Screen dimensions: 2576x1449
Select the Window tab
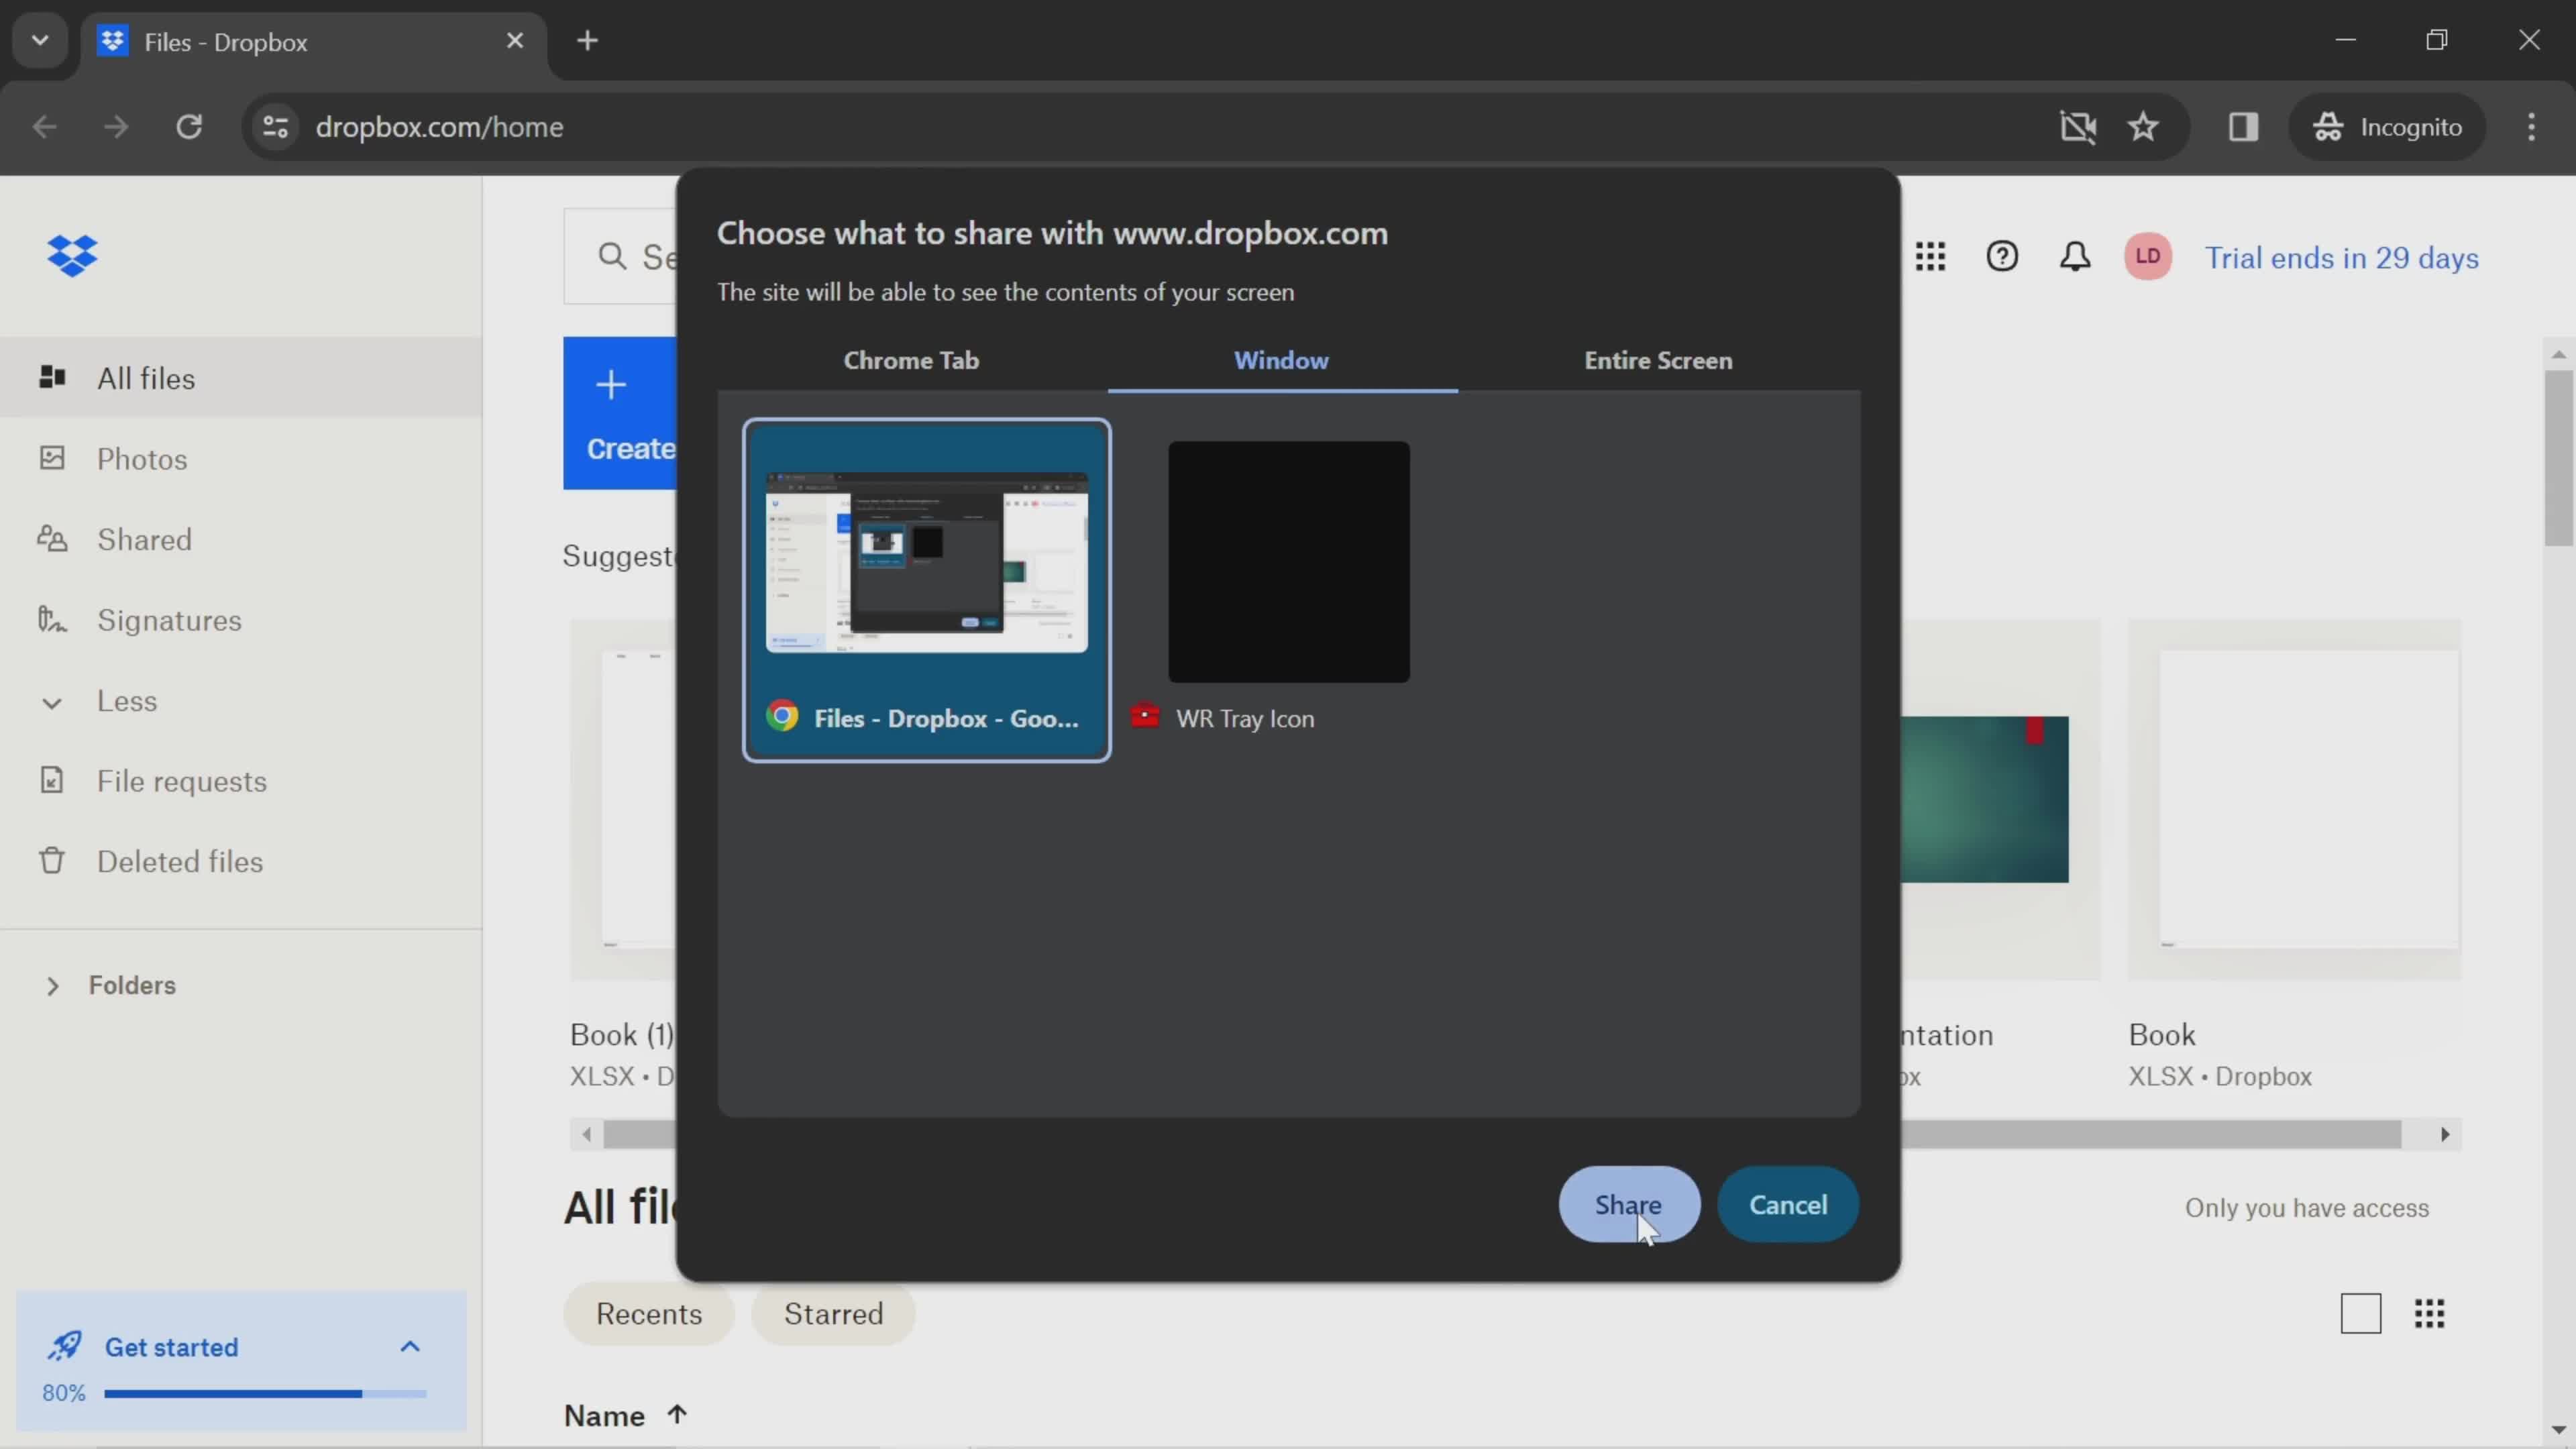[x=1282, y=360]
